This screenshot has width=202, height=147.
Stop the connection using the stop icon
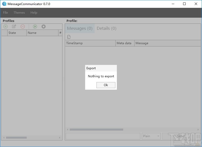(x=43, y=27)
